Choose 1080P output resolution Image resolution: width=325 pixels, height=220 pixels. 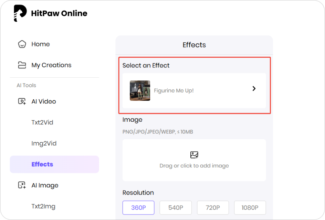(250, 208)
